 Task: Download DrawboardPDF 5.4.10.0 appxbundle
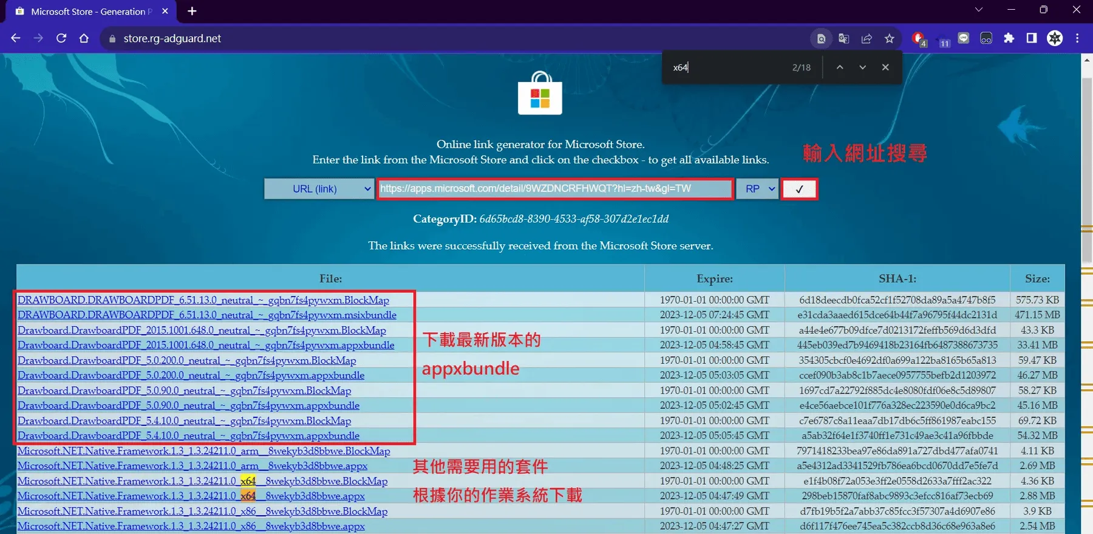tap(189, 436)
